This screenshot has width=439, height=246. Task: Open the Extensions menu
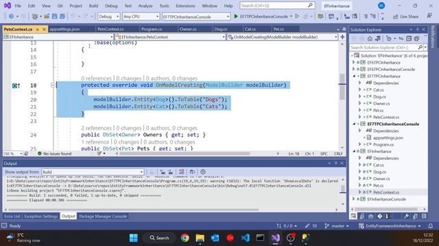click(185, 5)
